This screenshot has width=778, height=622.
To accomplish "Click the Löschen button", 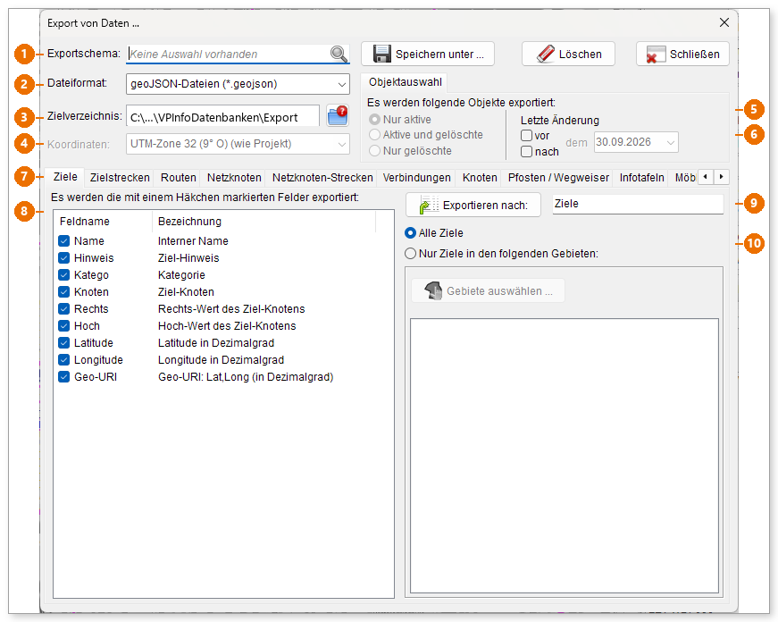I will [568, 54].
